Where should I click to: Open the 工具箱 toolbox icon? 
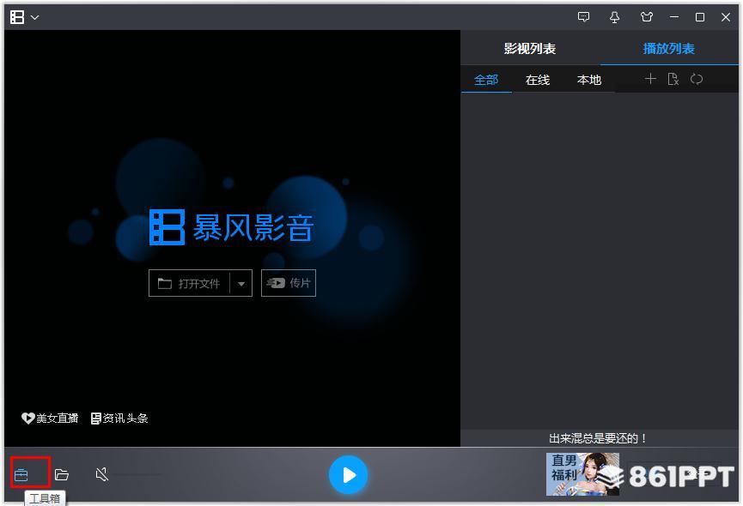tap(21, 474)
